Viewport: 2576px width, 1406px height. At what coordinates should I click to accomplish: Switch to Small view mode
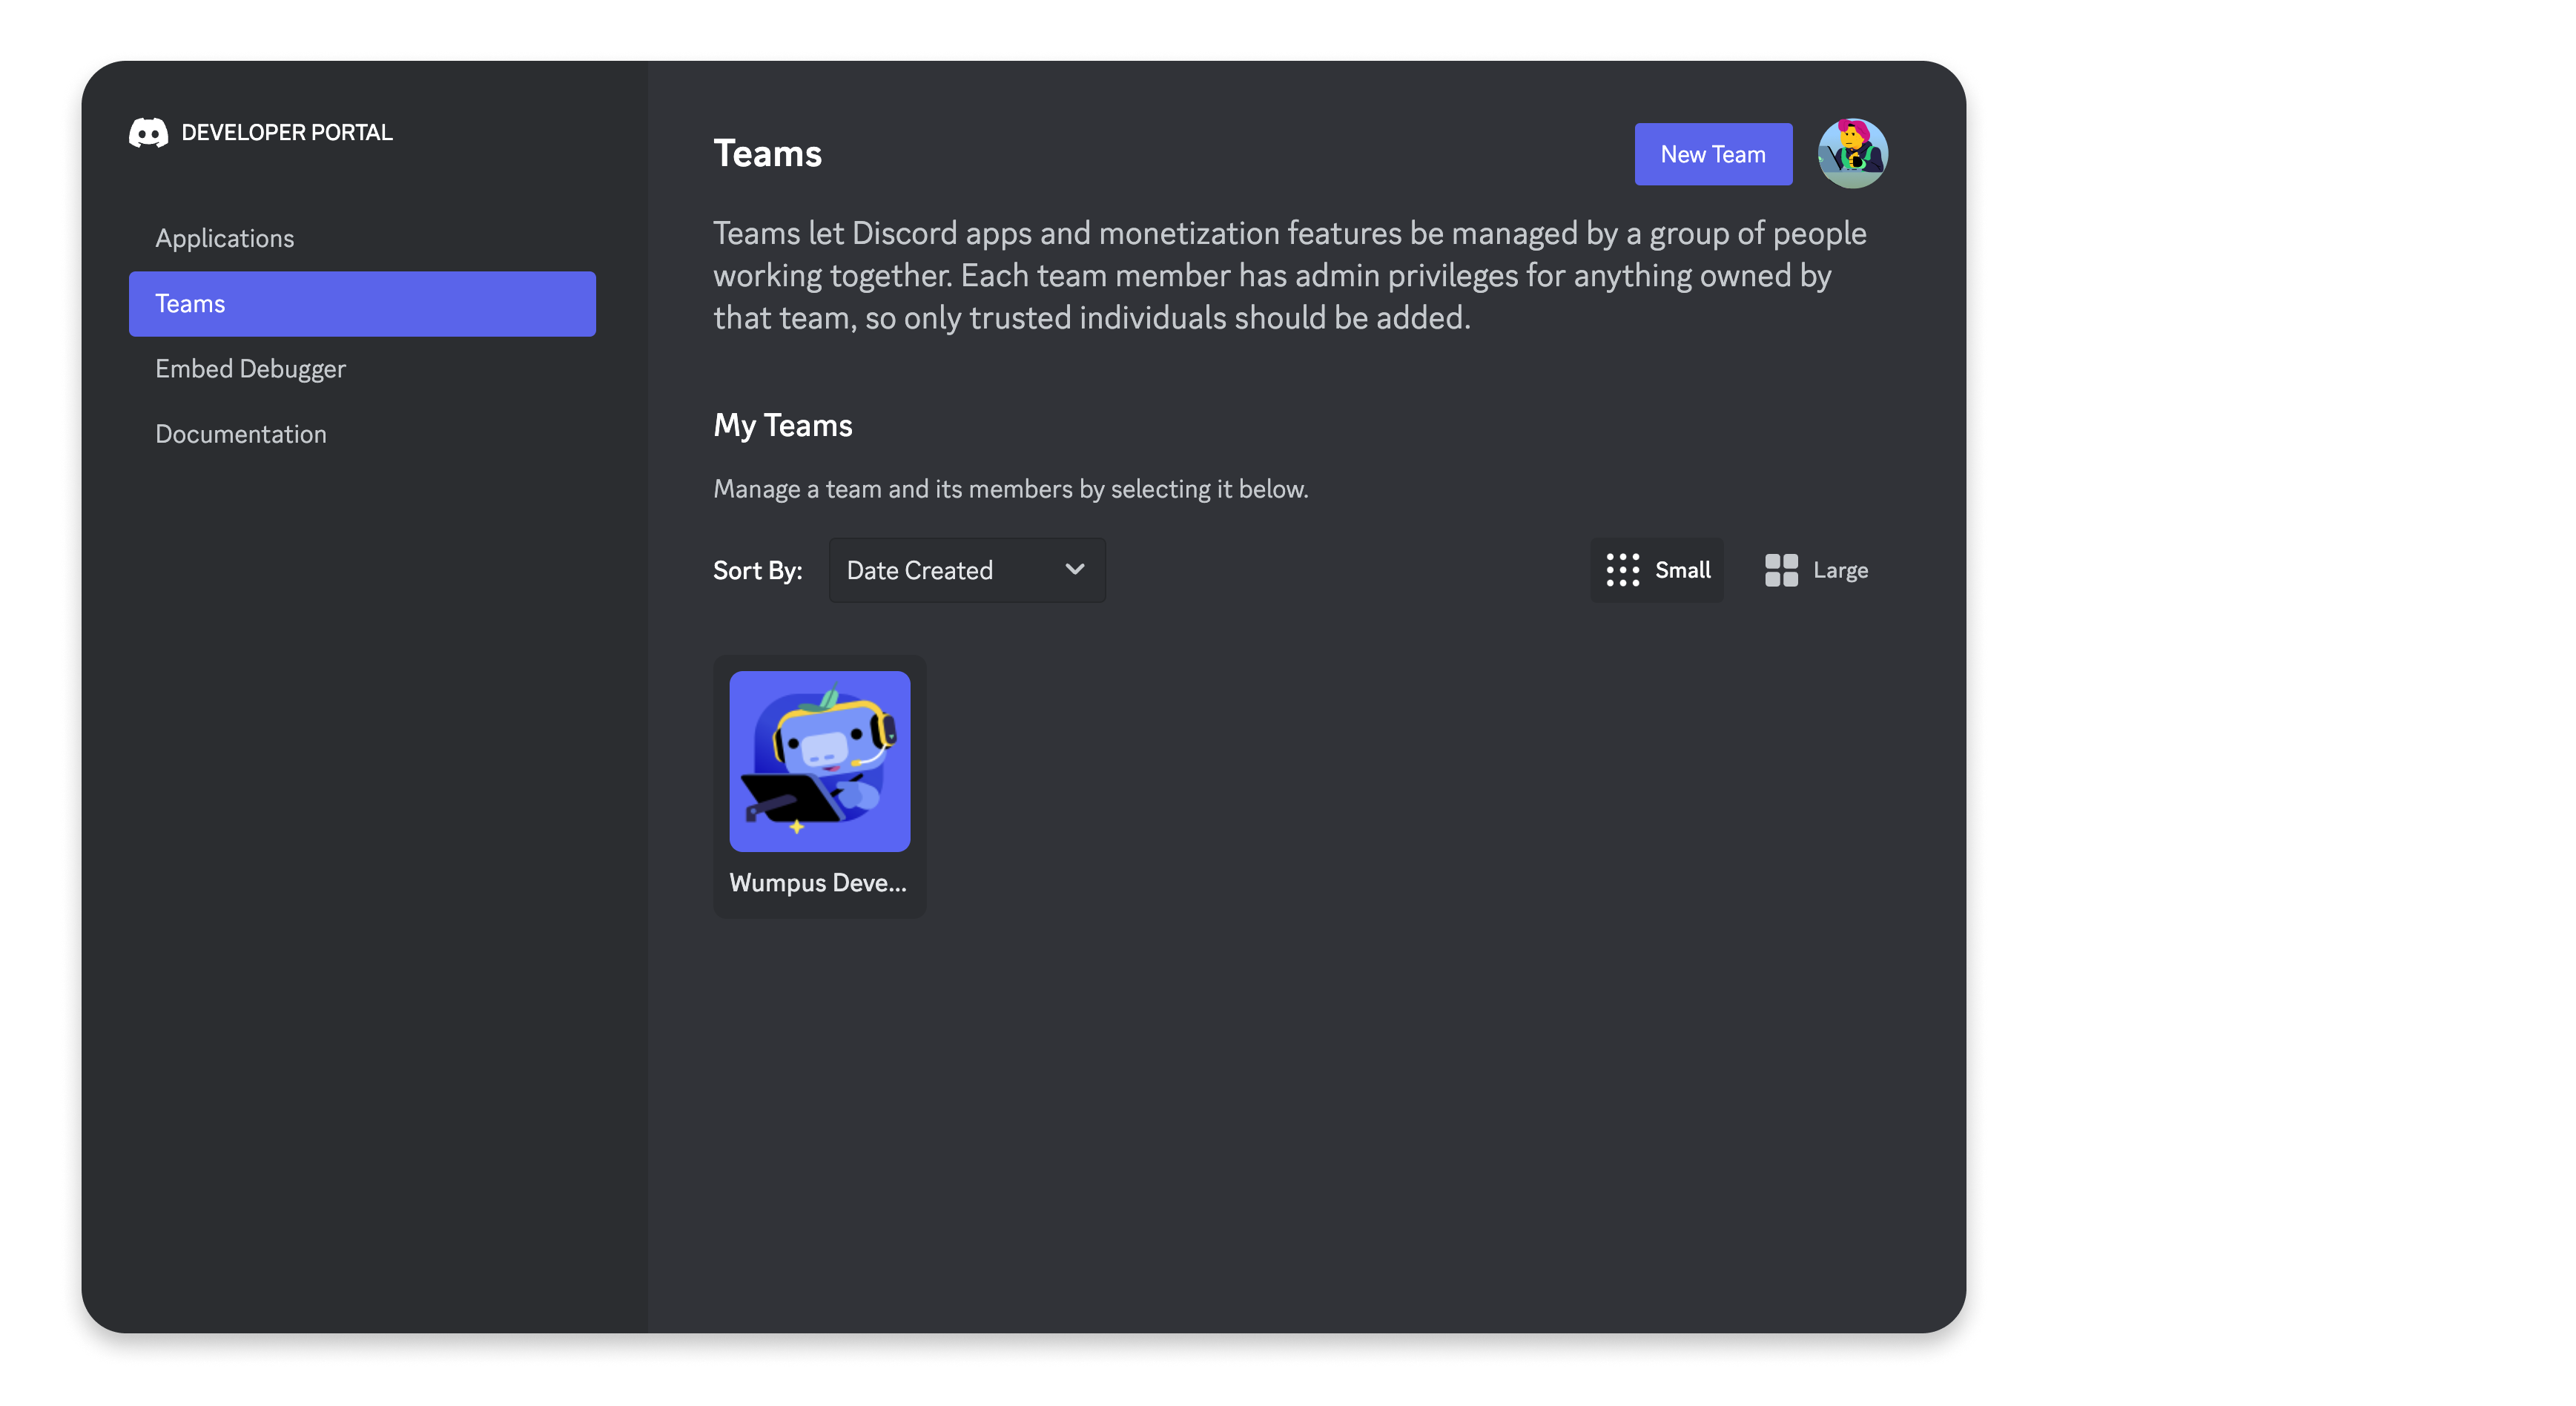tap(1657, 570)
